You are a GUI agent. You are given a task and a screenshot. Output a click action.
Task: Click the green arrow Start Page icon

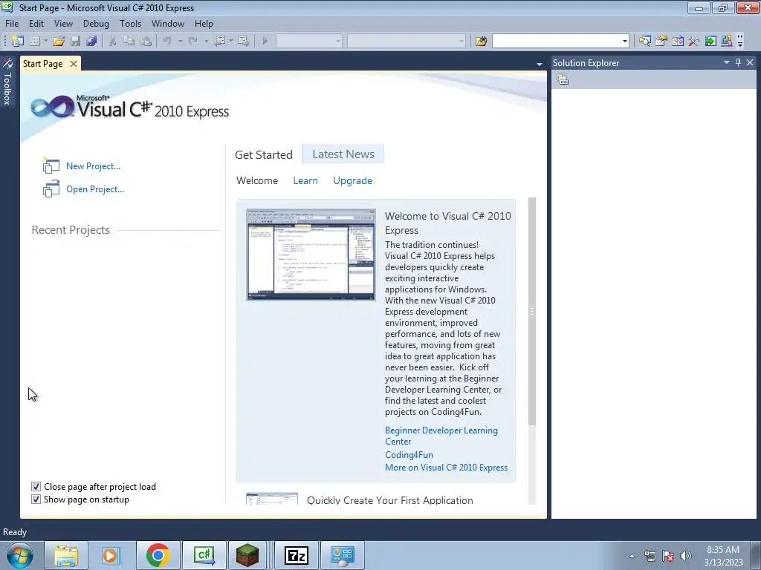click(x=710, y=42)
